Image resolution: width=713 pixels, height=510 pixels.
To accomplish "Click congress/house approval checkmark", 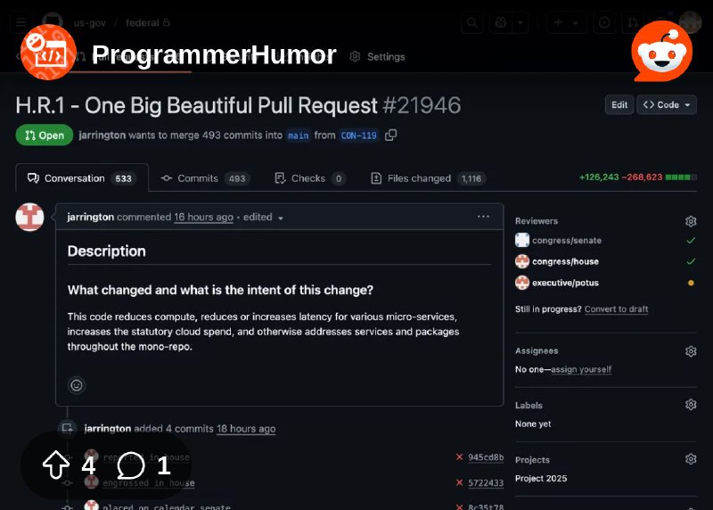I will tap(691, 261).
